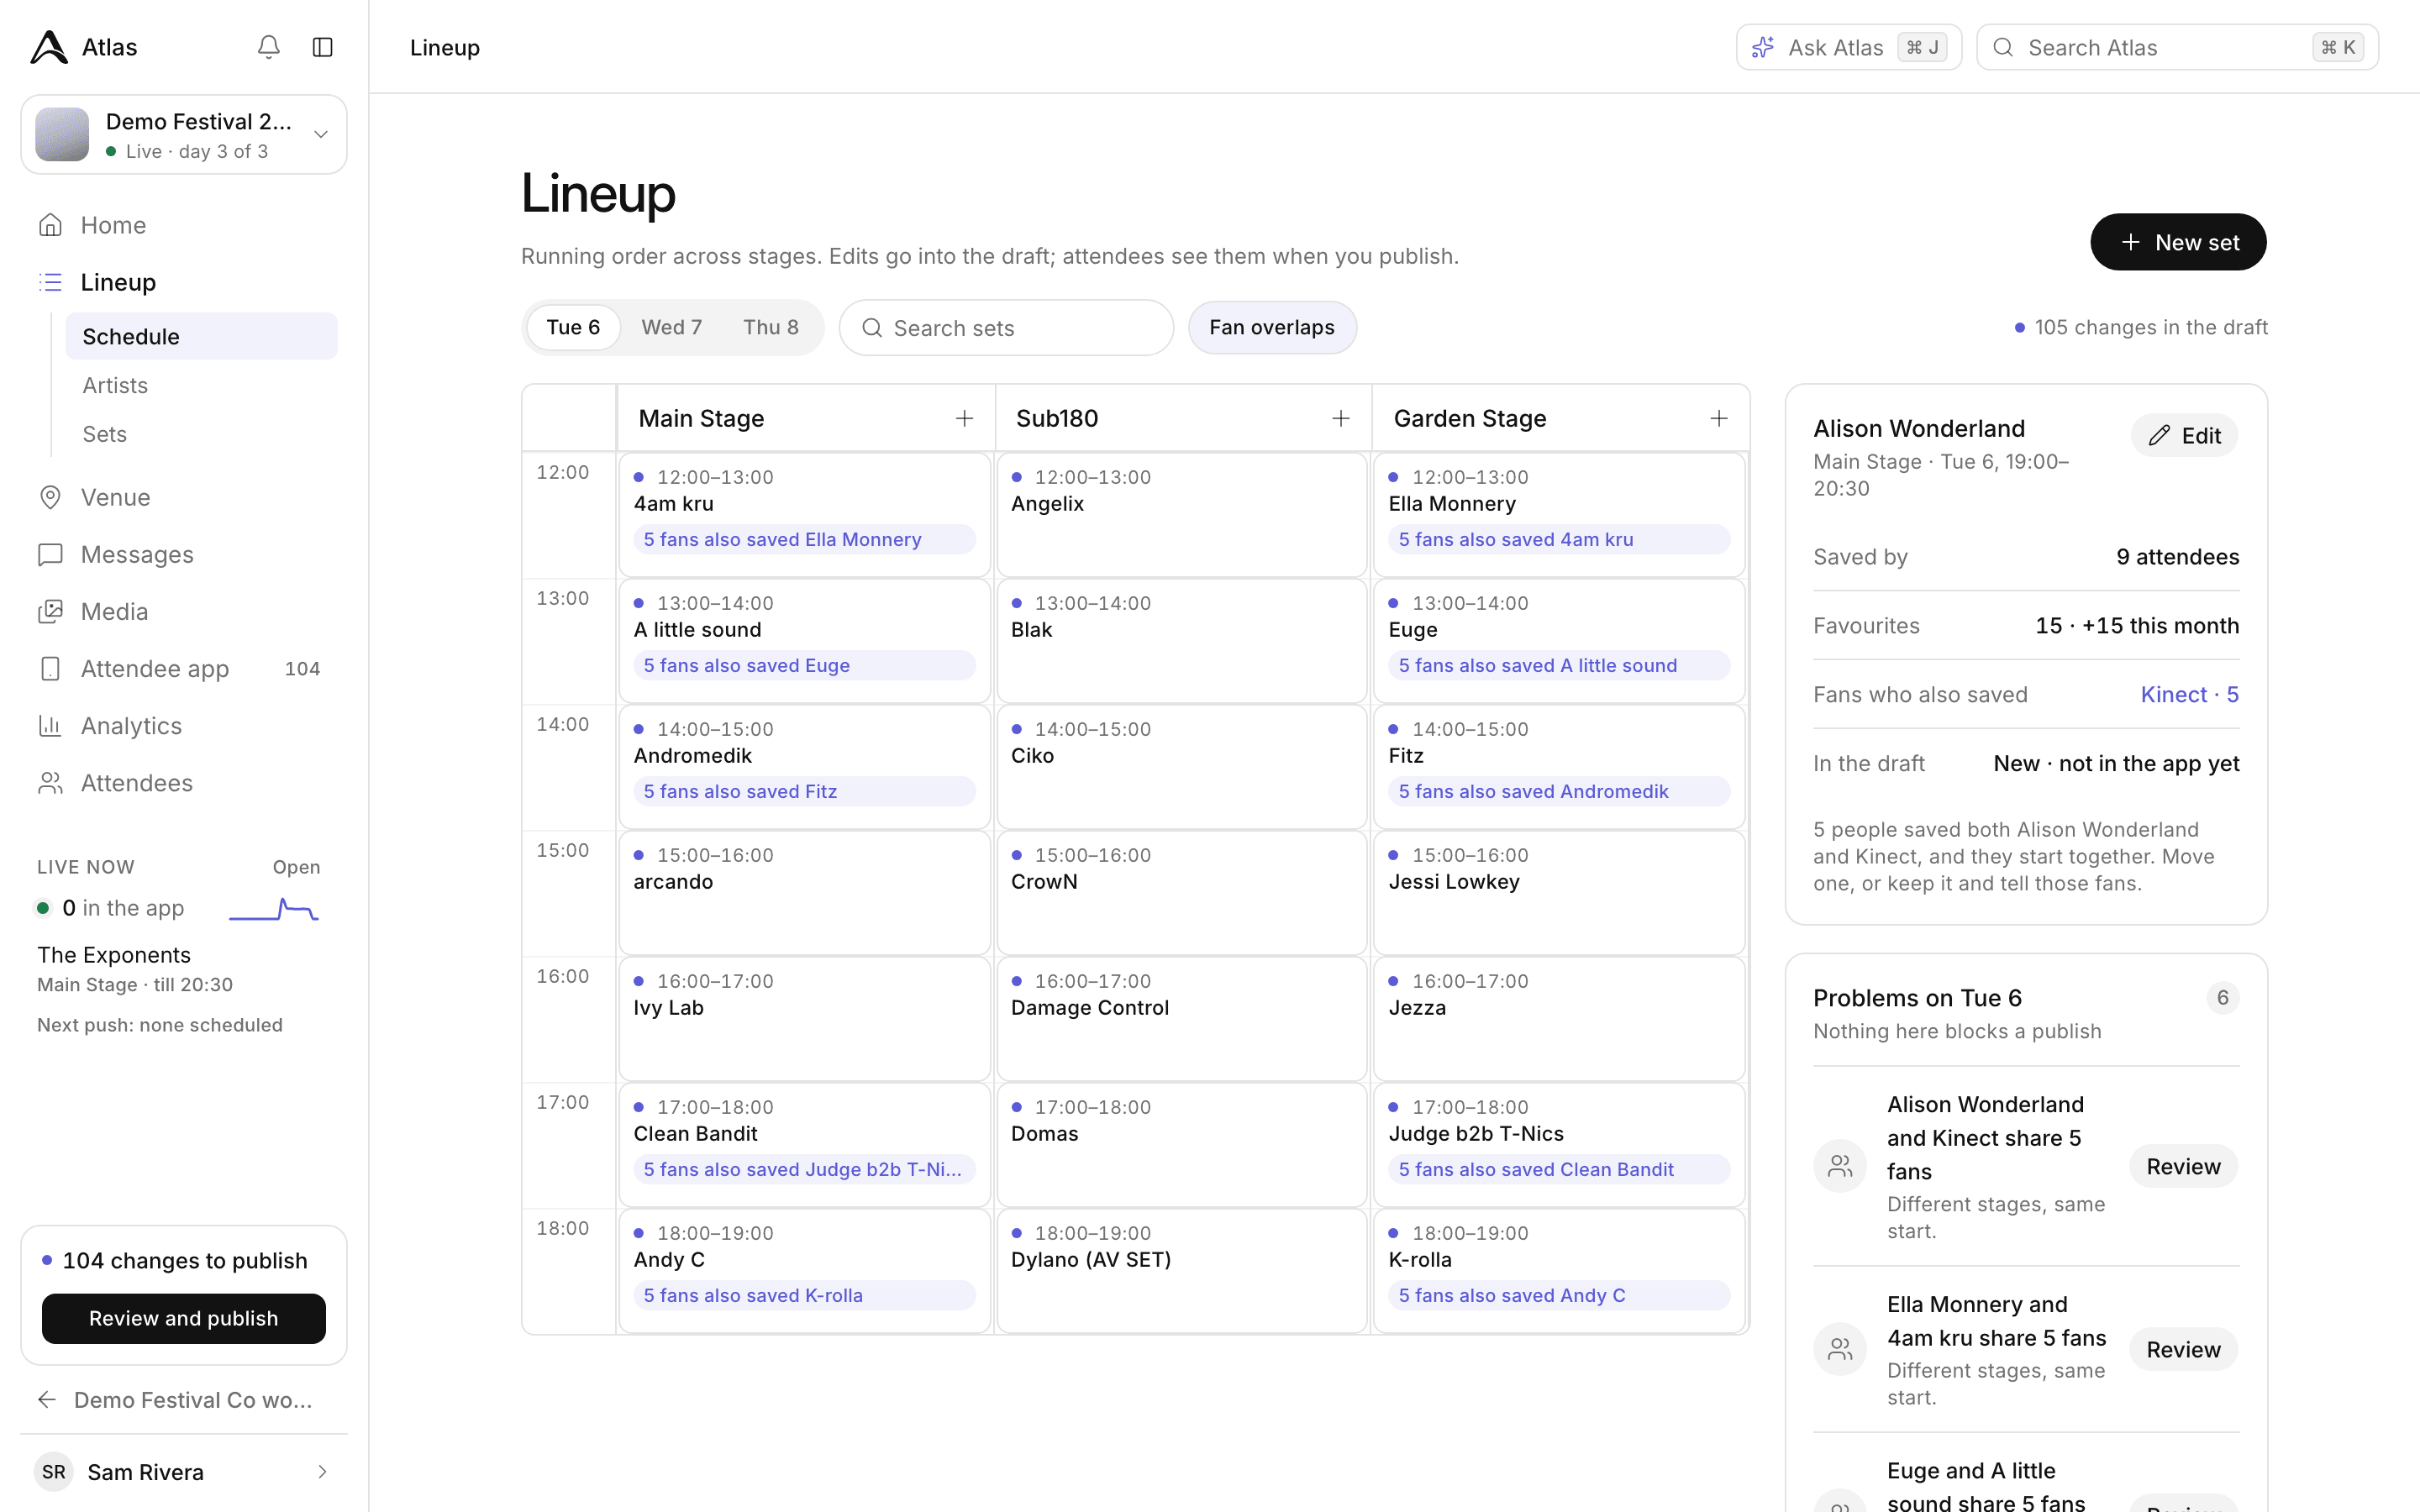
Task: Edit the Alison Wonderland set
Action: pyautogui.click(x=2184, y=435)
